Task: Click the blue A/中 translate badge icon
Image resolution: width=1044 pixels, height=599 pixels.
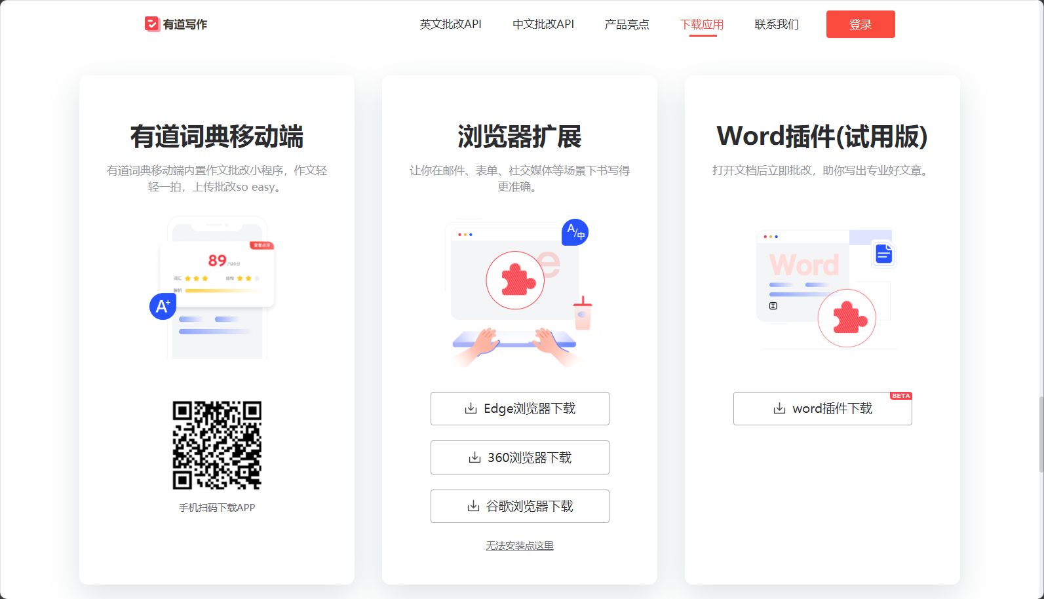Action: click(x=575, y=232)
